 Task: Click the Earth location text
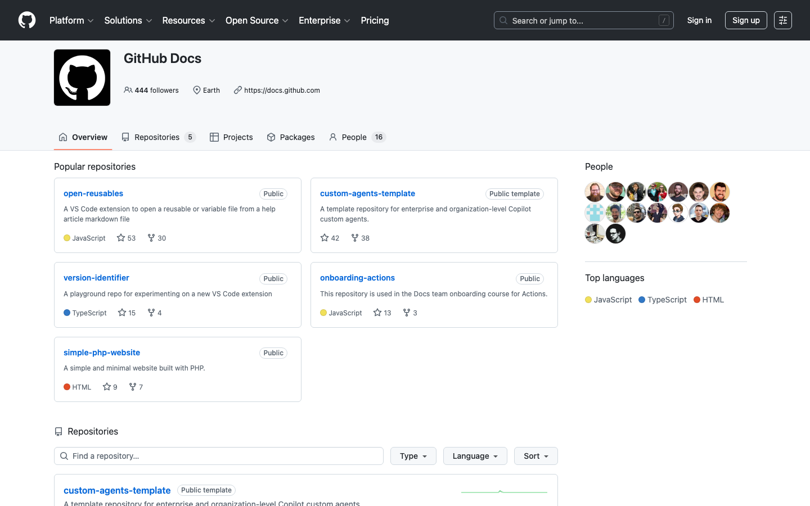(x=211, y=90)
